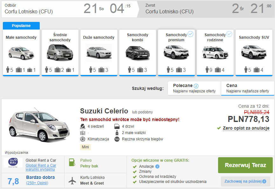This screenshot has height=189, width=275.
Task: Uncheck the Samochody premium category
Action: coord(190,34)
